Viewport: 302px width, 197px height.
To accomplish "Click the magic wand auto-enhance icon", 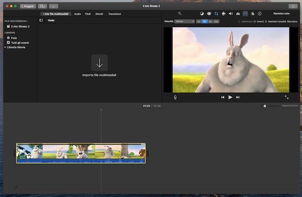I will click(180, 13).
